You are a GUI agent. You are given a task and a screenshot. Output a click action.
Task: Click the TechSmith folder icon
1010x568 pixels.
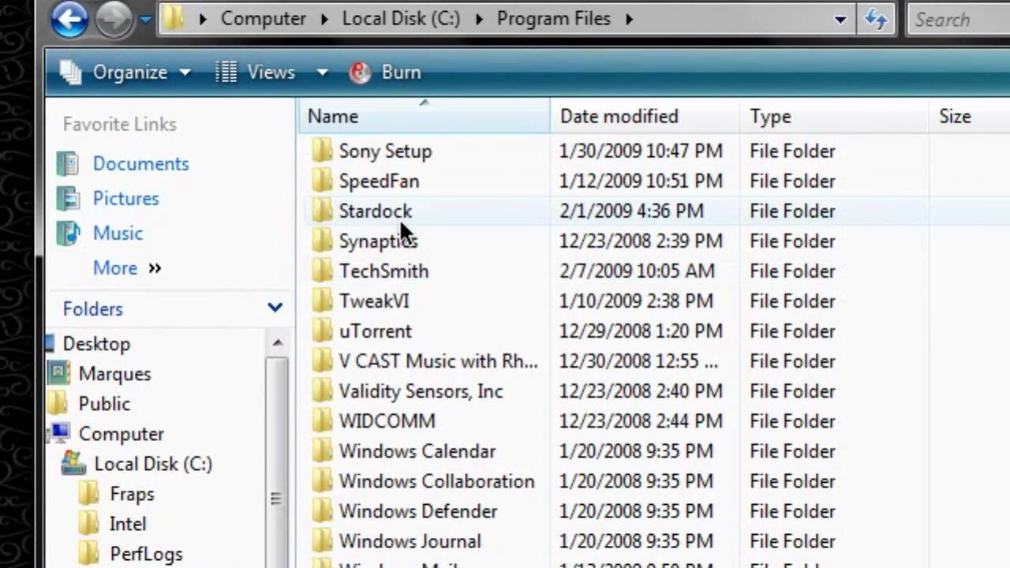coord(320,271)
